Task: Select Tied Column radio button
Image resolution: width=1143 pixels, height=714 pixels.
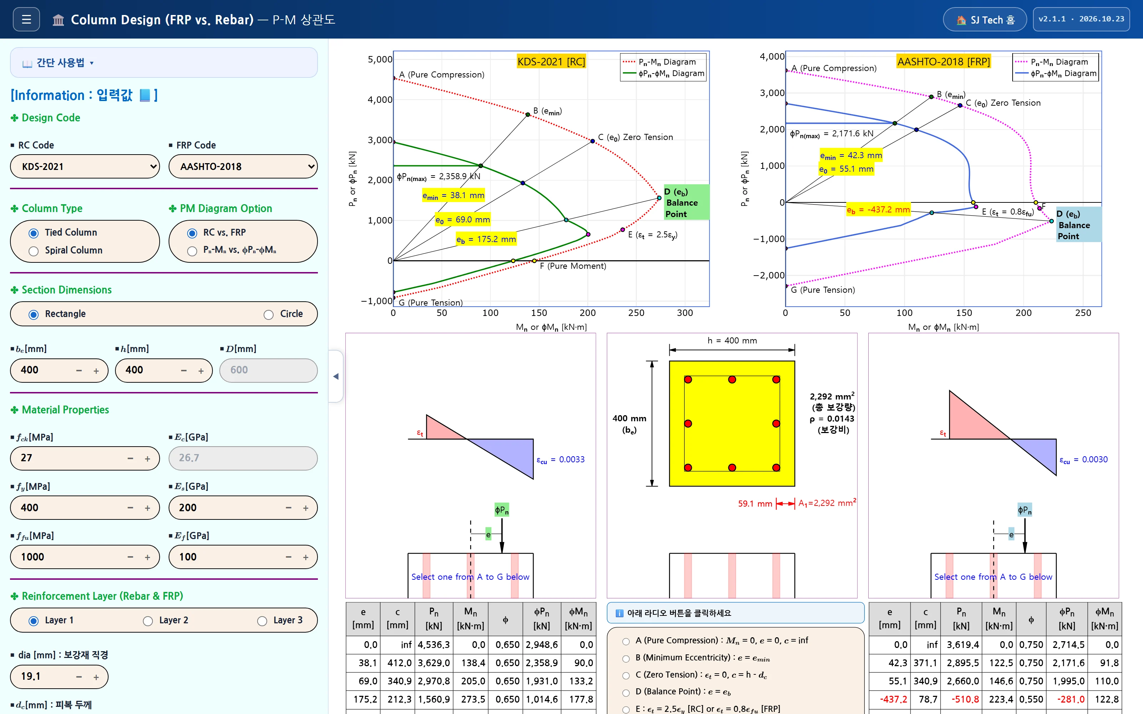Action: (x=34, y=233)
